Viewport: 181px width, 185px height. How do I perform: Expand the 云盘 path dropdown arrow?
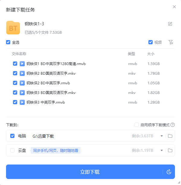162,150
